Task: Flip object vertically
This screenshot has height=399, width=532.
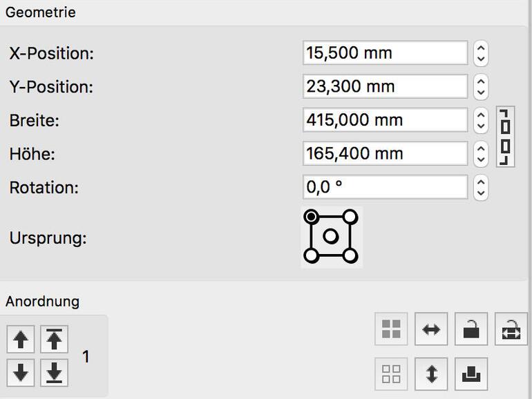Action: tap(431, 373)
